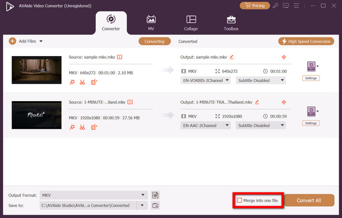Switch to the Toolbox tab
Image resolution: width=342 pixels, height=218 pixels.
pyautogui.click(x=231, y=23)
